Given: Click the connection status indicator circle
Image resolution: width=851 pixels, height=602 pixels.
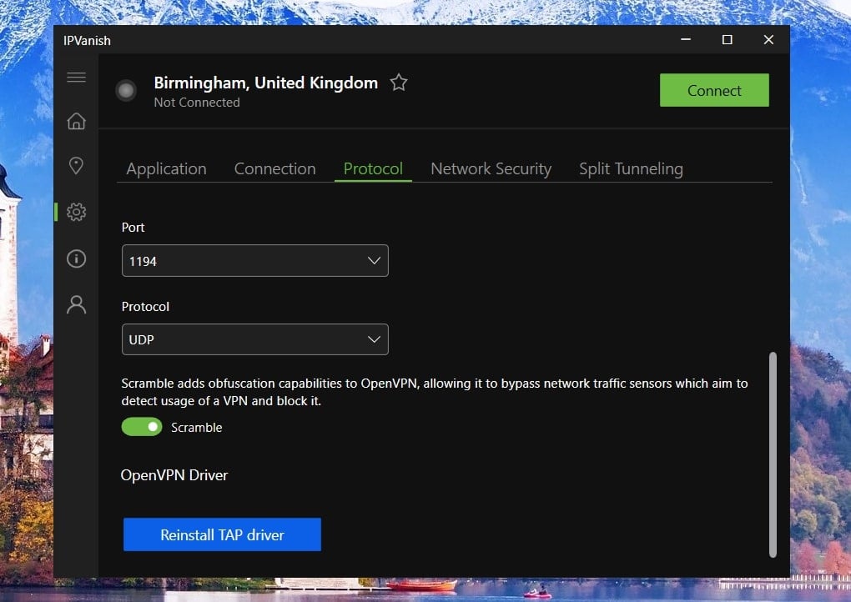Looking at the screenshot, I should click(126, 91).
